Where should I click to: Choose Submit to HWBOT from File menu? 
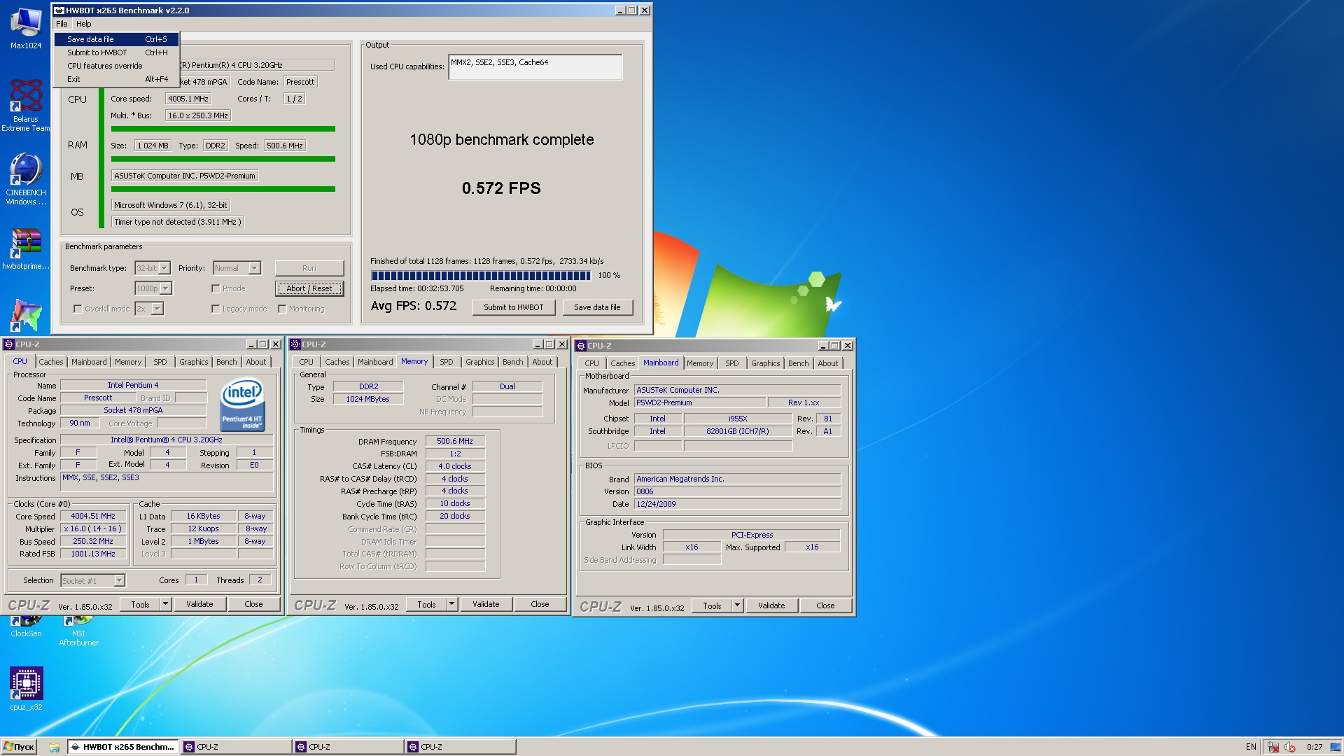tap(116, 52)
